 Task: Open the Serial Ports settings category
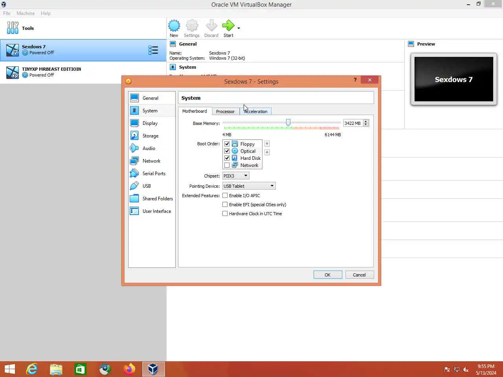[152, 174]
